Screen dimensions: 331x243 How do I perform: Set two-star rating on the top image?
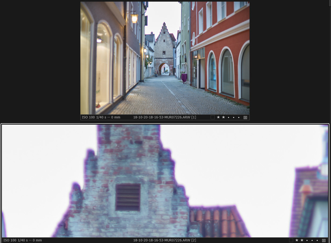point(223,117)
